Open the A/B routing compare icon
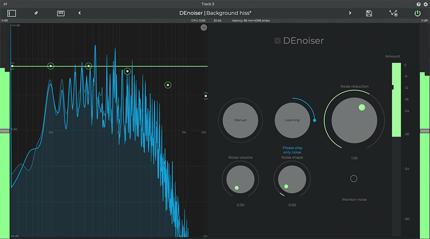This screenshot has height=239, width=430. click(393, 13)
